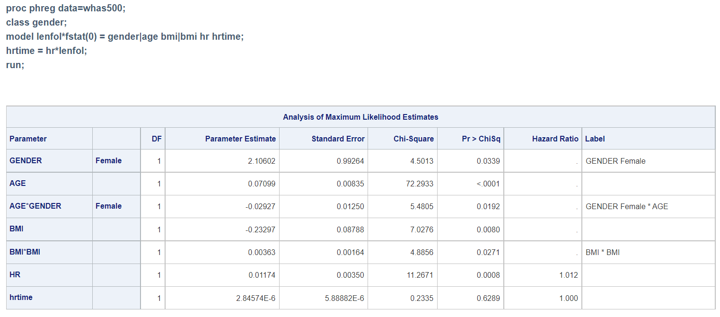This screenshot has width=720, height=317.
Task: Click the 'run;' code line
Action: click(x=15, y=65)
